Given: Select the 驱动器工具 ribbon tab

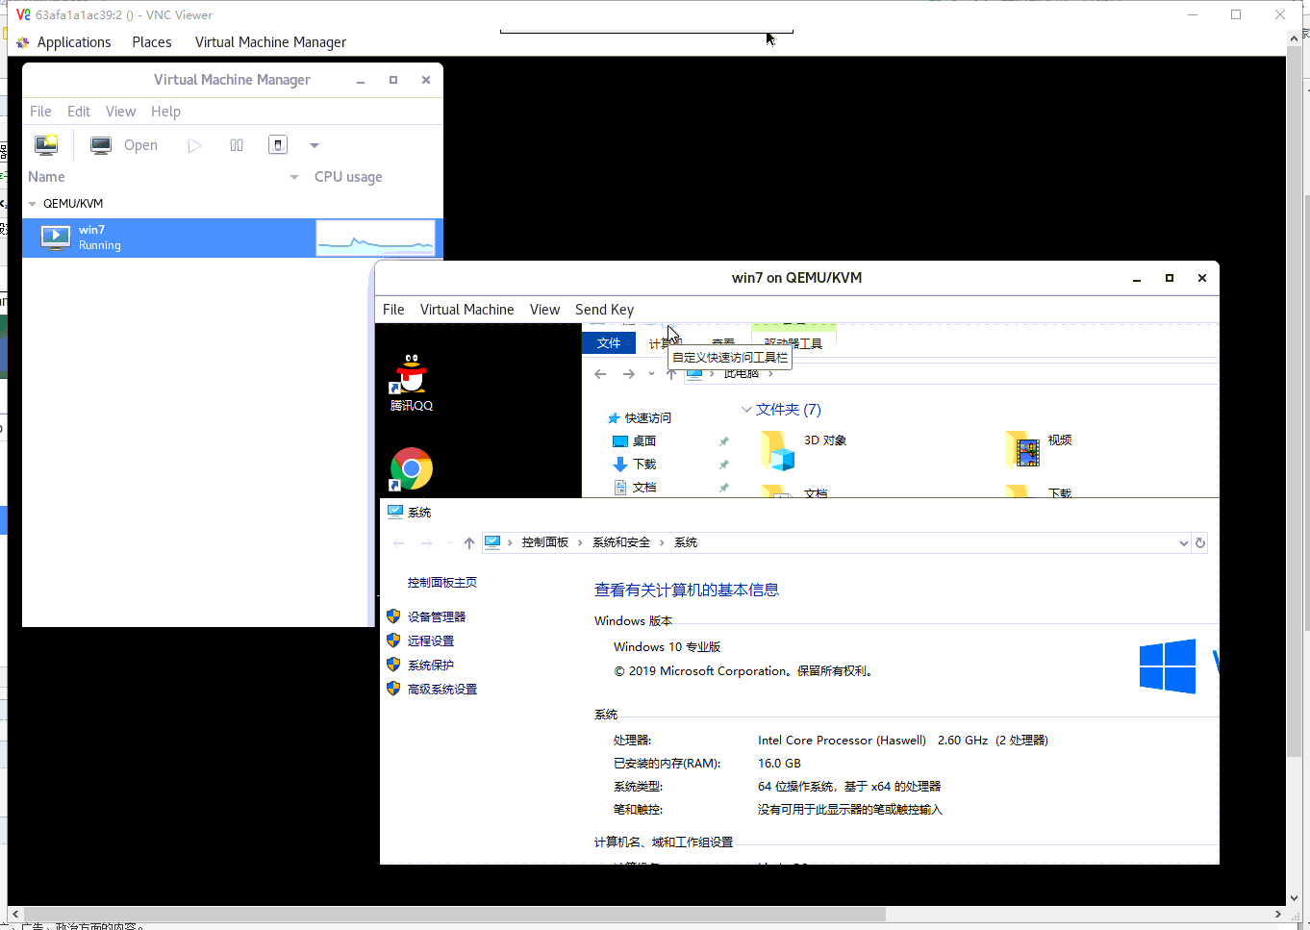Looking at the screenshot, I should click(x=794, y=343).
